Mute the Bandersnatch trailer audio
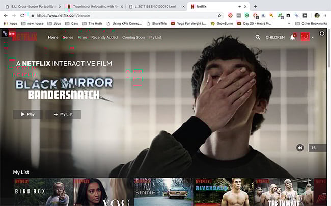 point(300,148)
